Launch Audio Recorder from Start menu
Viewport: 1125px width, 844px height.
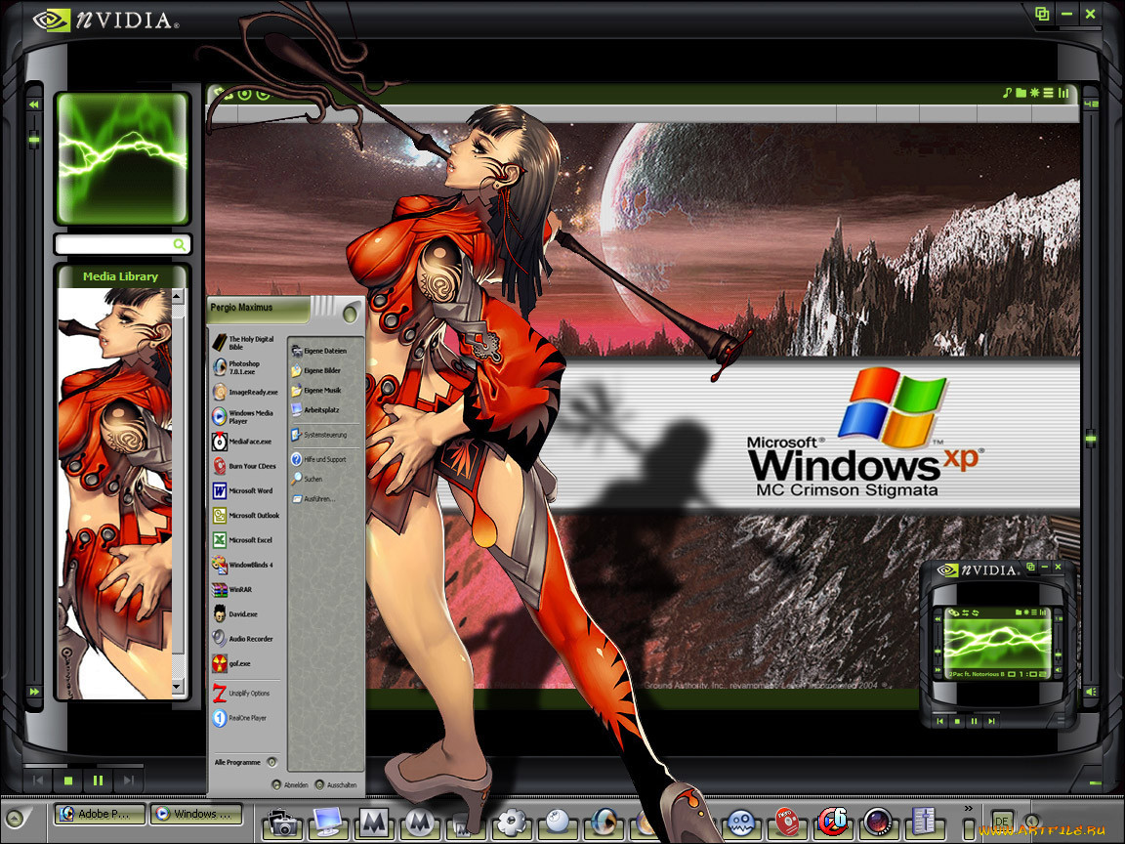coord(243,639)
